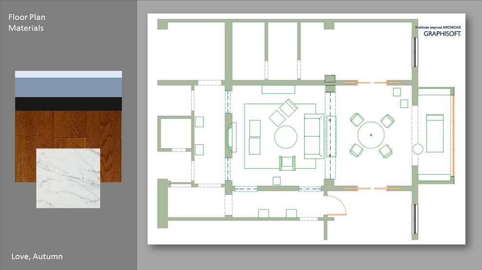Viewport: 482px width, 270px height.
Task: Click the 'Floor Plan Materials' title text
Action: [27, 23]
